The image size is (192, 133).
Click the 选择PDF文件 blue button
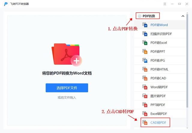[x=67, y=88]
